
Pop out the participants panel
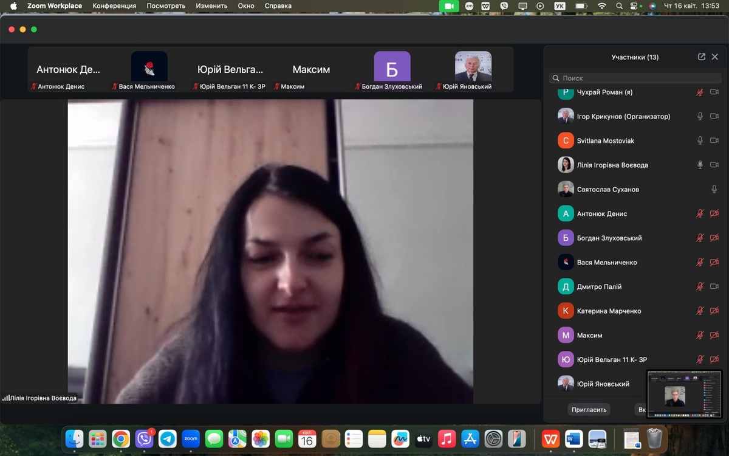[x=701, y=57]
